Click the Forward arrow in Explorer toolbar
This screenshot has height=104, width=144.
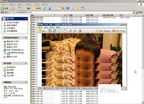point(13,9)
